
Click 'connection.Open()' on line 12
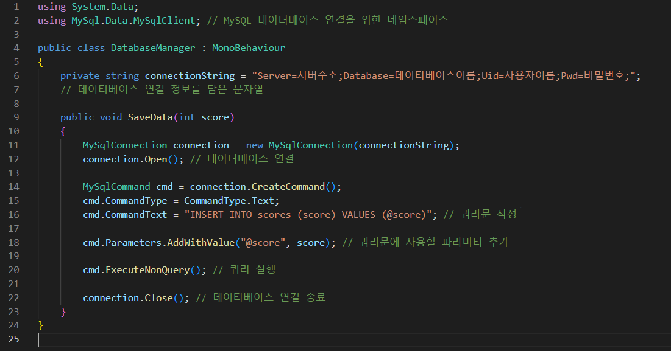[x=130, y=159]
